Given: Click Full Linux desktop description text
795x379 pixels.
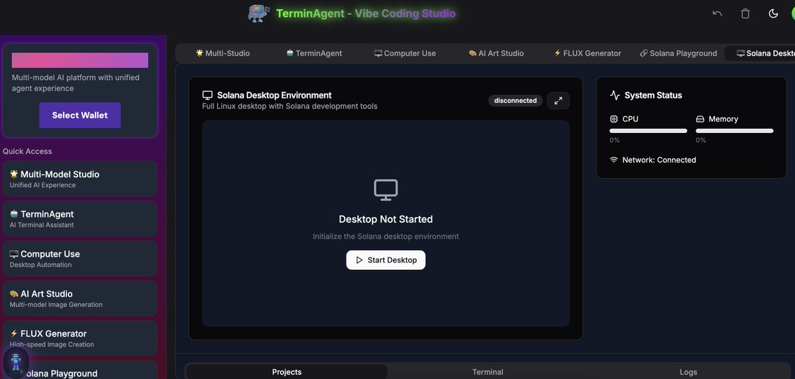Looking at the screenshot, I should 290,106.
